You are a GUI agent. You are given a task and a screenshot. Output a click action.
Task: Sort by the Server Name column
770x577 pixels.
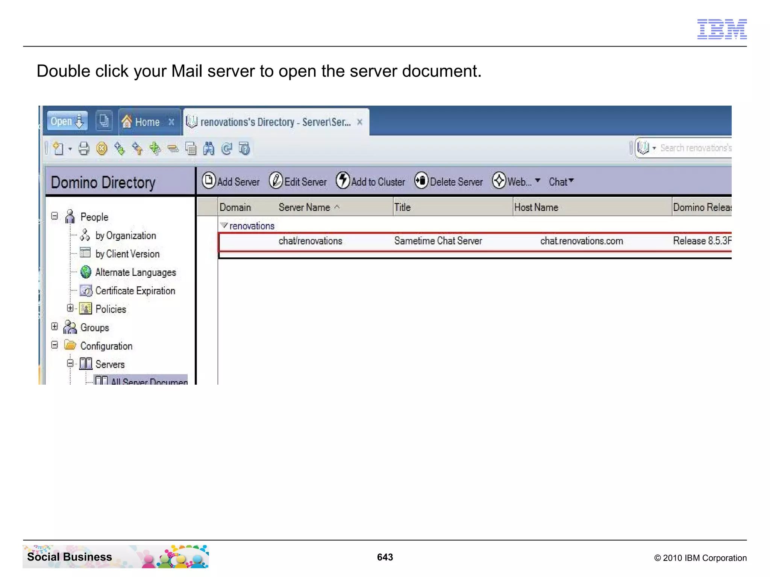309,207
